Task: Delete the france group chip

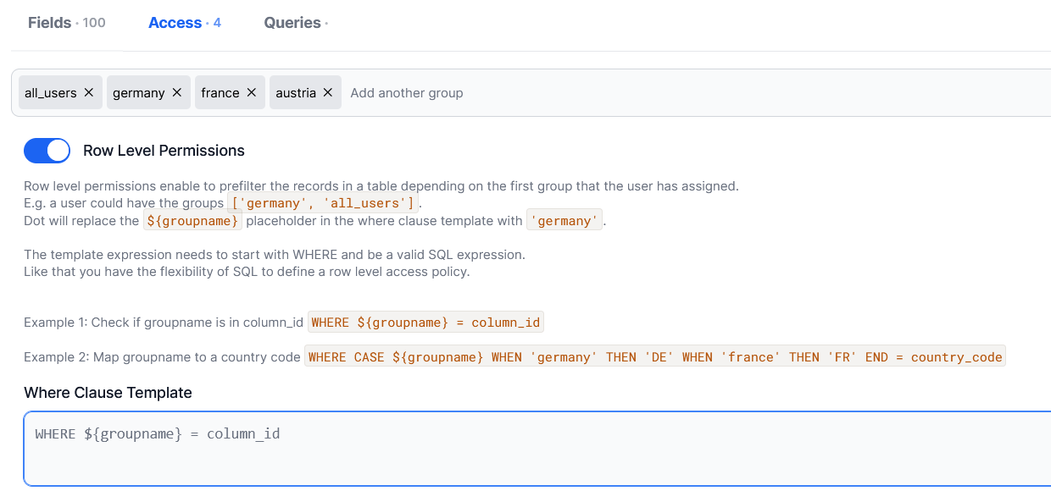Action: point(251,93)
